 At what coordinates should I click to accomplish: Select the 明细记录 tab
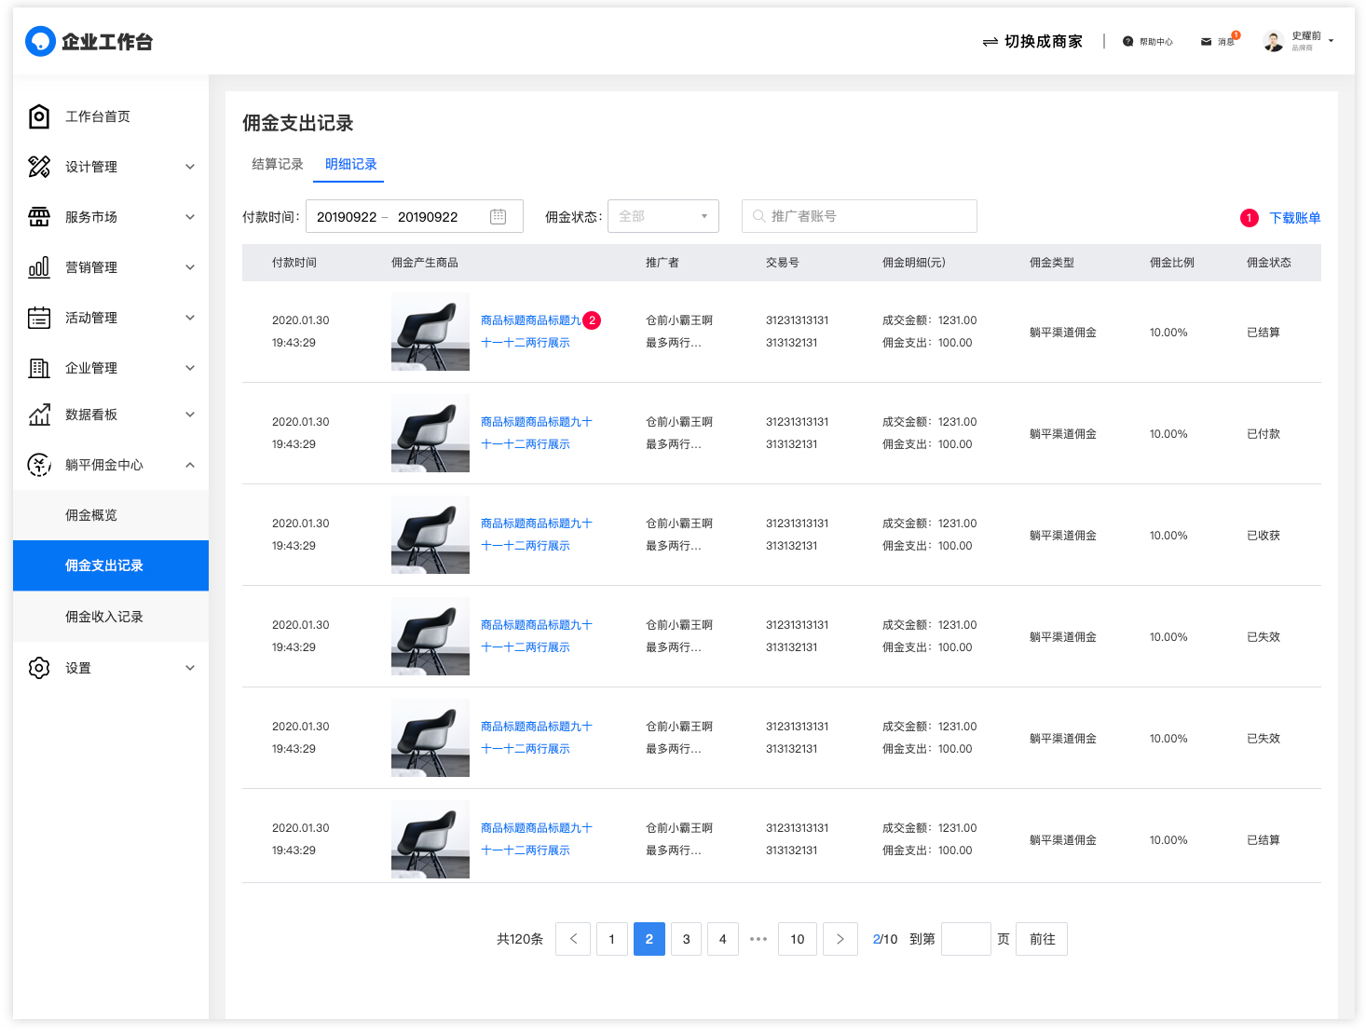(x=351, y=164)
